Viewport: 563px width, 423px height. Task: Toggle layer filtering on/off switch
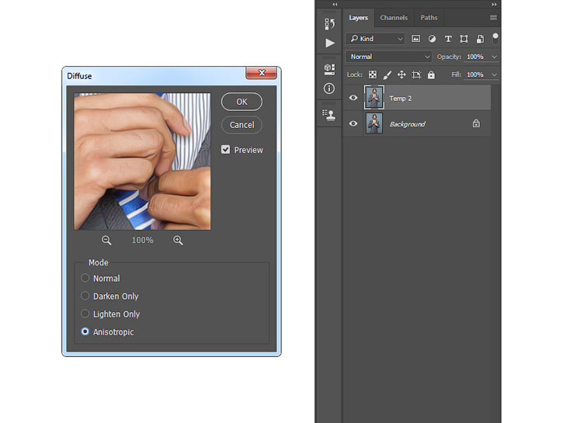click(x=495, y=38)
